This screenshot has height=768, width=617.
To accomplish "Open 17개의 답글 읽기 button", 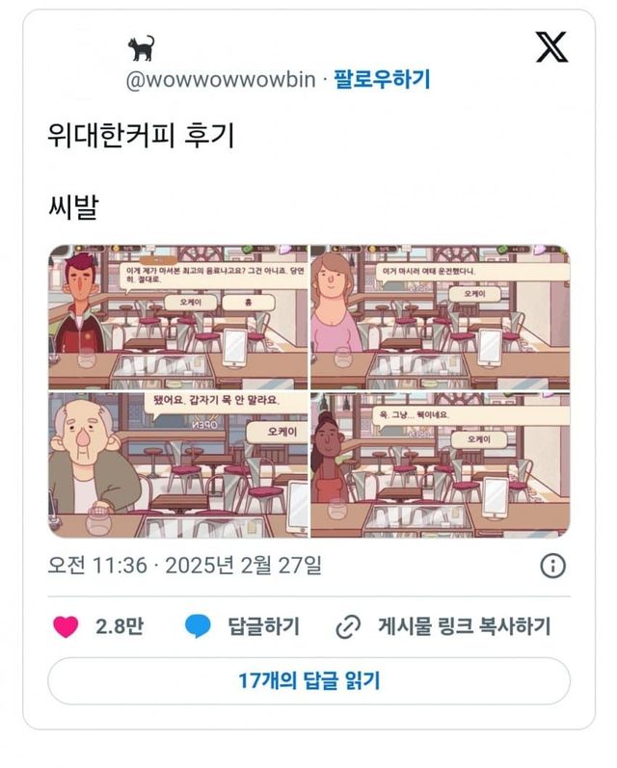I will tap(308, 681).
